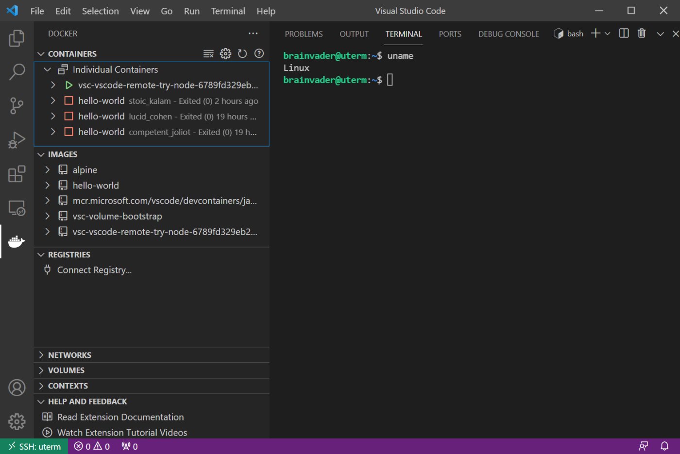Open Read Extension Documentation
The image size is (680, 454).
120,417
